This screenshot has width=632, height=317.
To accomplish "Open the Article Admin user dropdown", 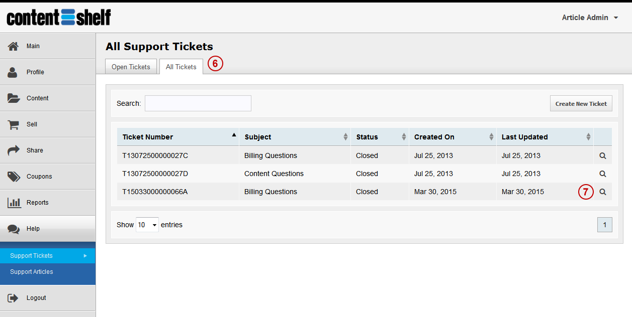I will coord(591,18).
